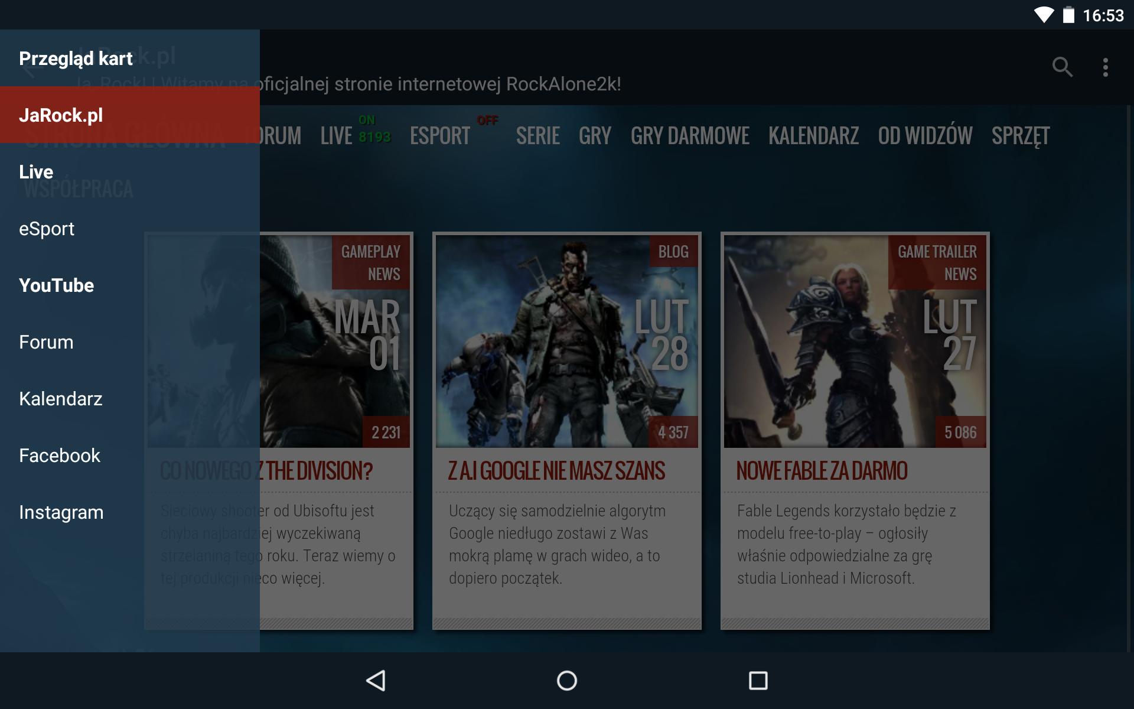Open the LIVE tab on the website
The image size is (1134, 709).
pos(336,136)
